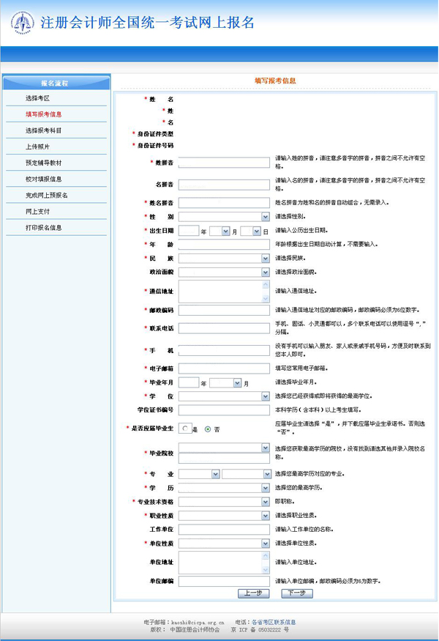The image size is (439, 641).
Task: Open the 专业技术资格 dropdown
Action: (x=224, y=502)
